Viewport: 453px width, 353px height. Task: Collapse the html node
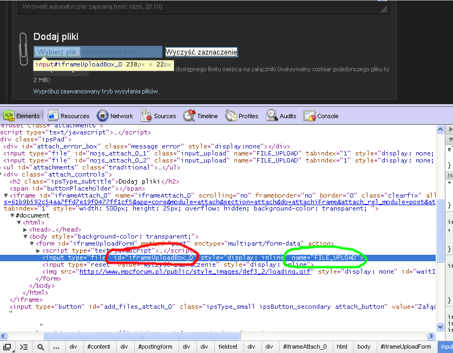[x=19, y=222]
